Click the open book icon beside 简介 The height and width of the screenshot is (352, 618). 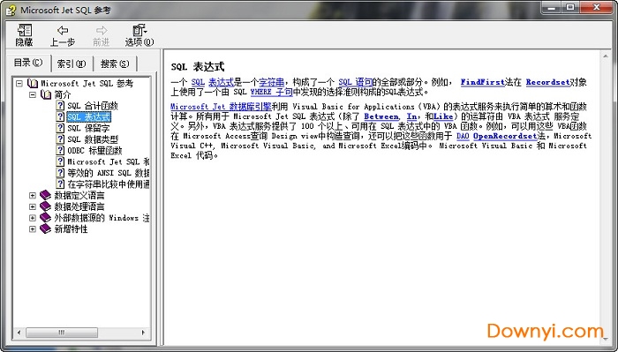[x=46, y=94]
